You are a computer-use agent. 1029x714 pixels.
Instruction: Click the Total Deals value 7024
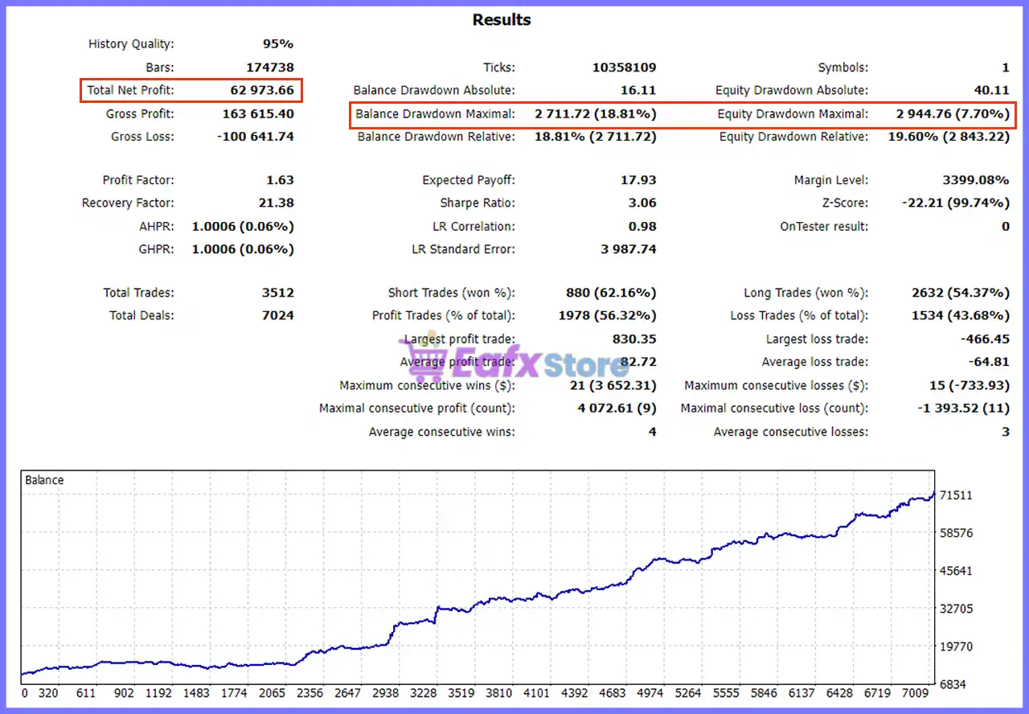278,315
